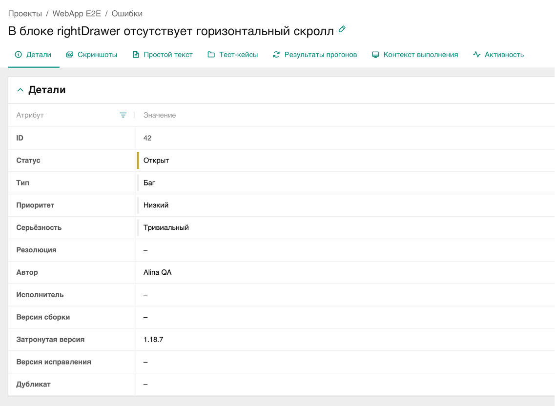Click the info icon on Детали tab
Image resolution: width=555 pixels, height=406 pixels.
click(19, 55)
